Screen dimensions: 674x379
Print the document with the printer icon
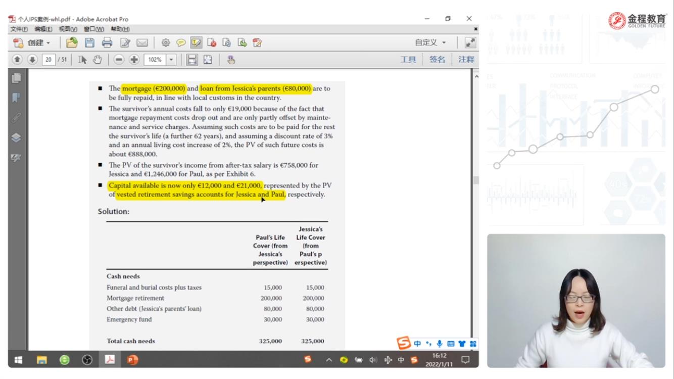coord(107,43)
